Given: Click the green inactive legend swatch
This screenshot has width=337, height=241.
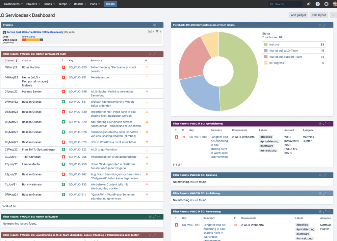Looking at the screenshot, I should pyautogui.click(x=266, y=45).
